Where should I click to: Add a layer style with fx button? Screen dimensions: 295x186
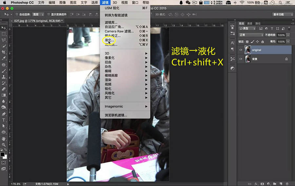tap(256, 184)
